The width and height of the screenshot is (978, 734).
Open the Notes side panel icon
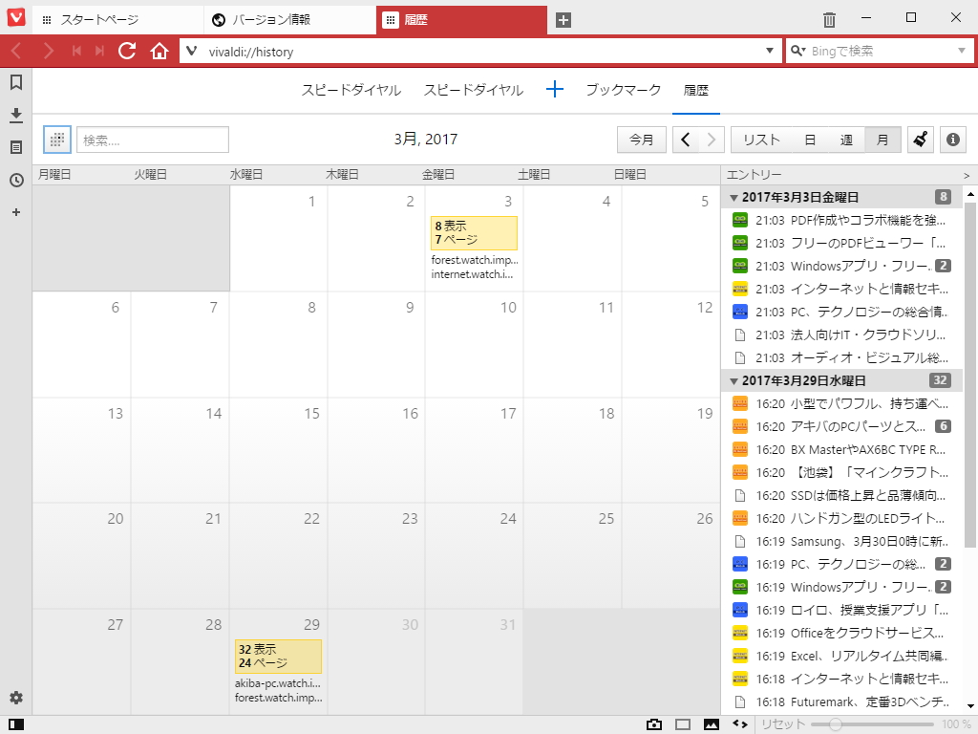16,147
